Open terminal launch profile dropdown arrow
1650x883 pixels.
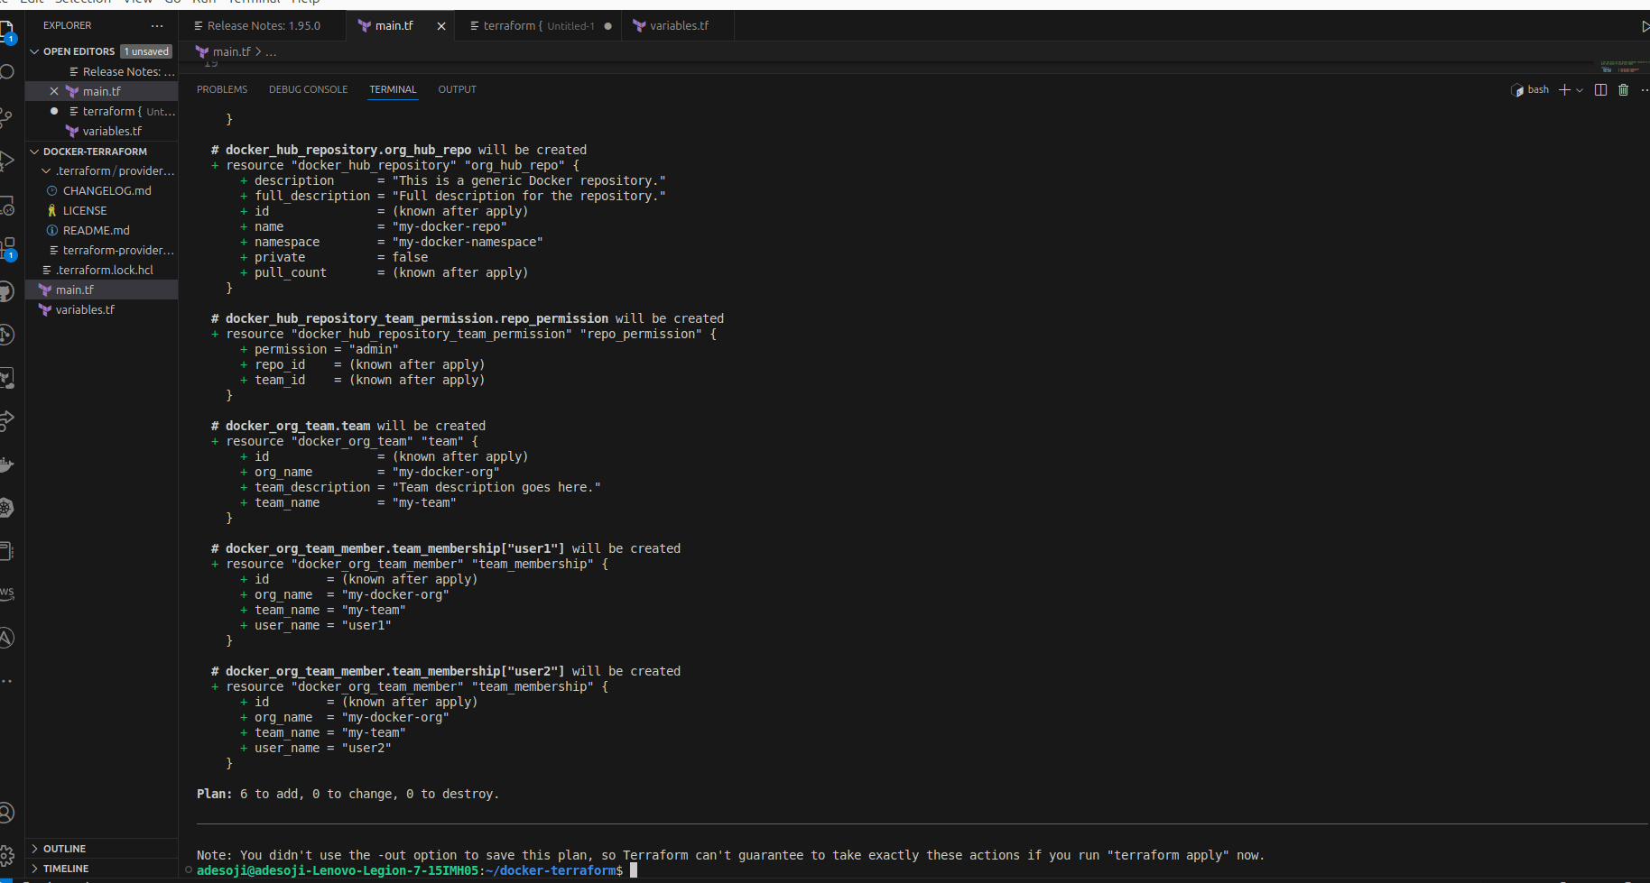[1580, 90]
